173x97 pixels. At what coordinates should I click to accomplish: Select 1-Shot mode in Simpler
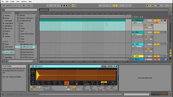pyautogui.click(x=33, y=77)
